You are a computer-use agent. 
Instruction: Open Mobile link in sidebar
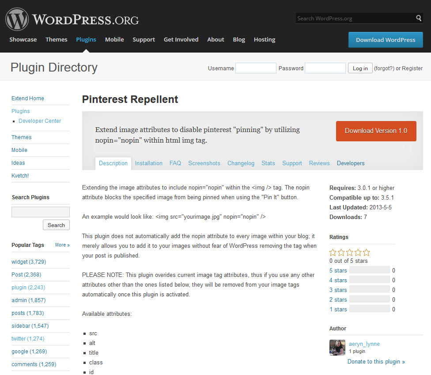(19, 150)
